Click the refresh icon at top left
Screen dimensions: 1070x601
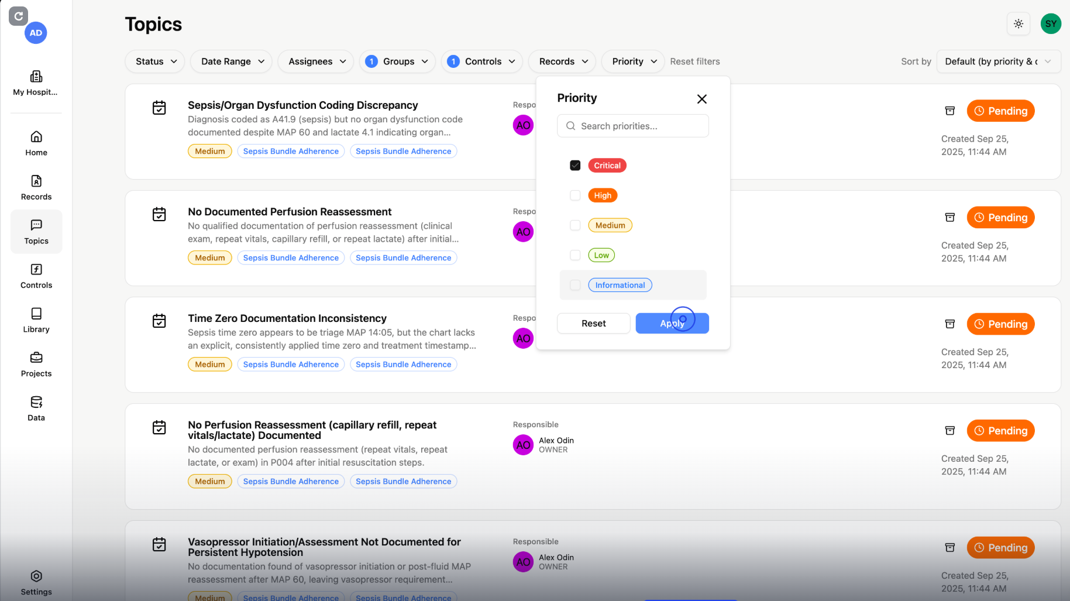19,16
